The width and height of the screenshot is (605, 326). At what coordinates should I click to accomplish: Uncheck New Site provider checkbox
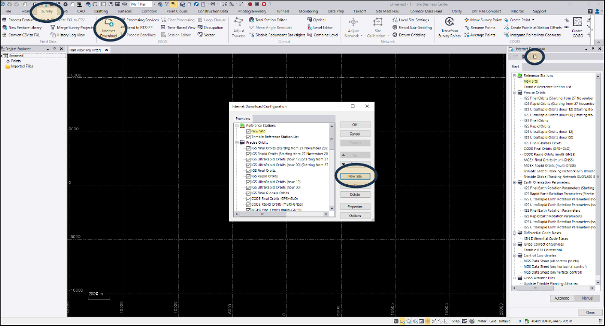pyautogui.click(x=248, y=131)
